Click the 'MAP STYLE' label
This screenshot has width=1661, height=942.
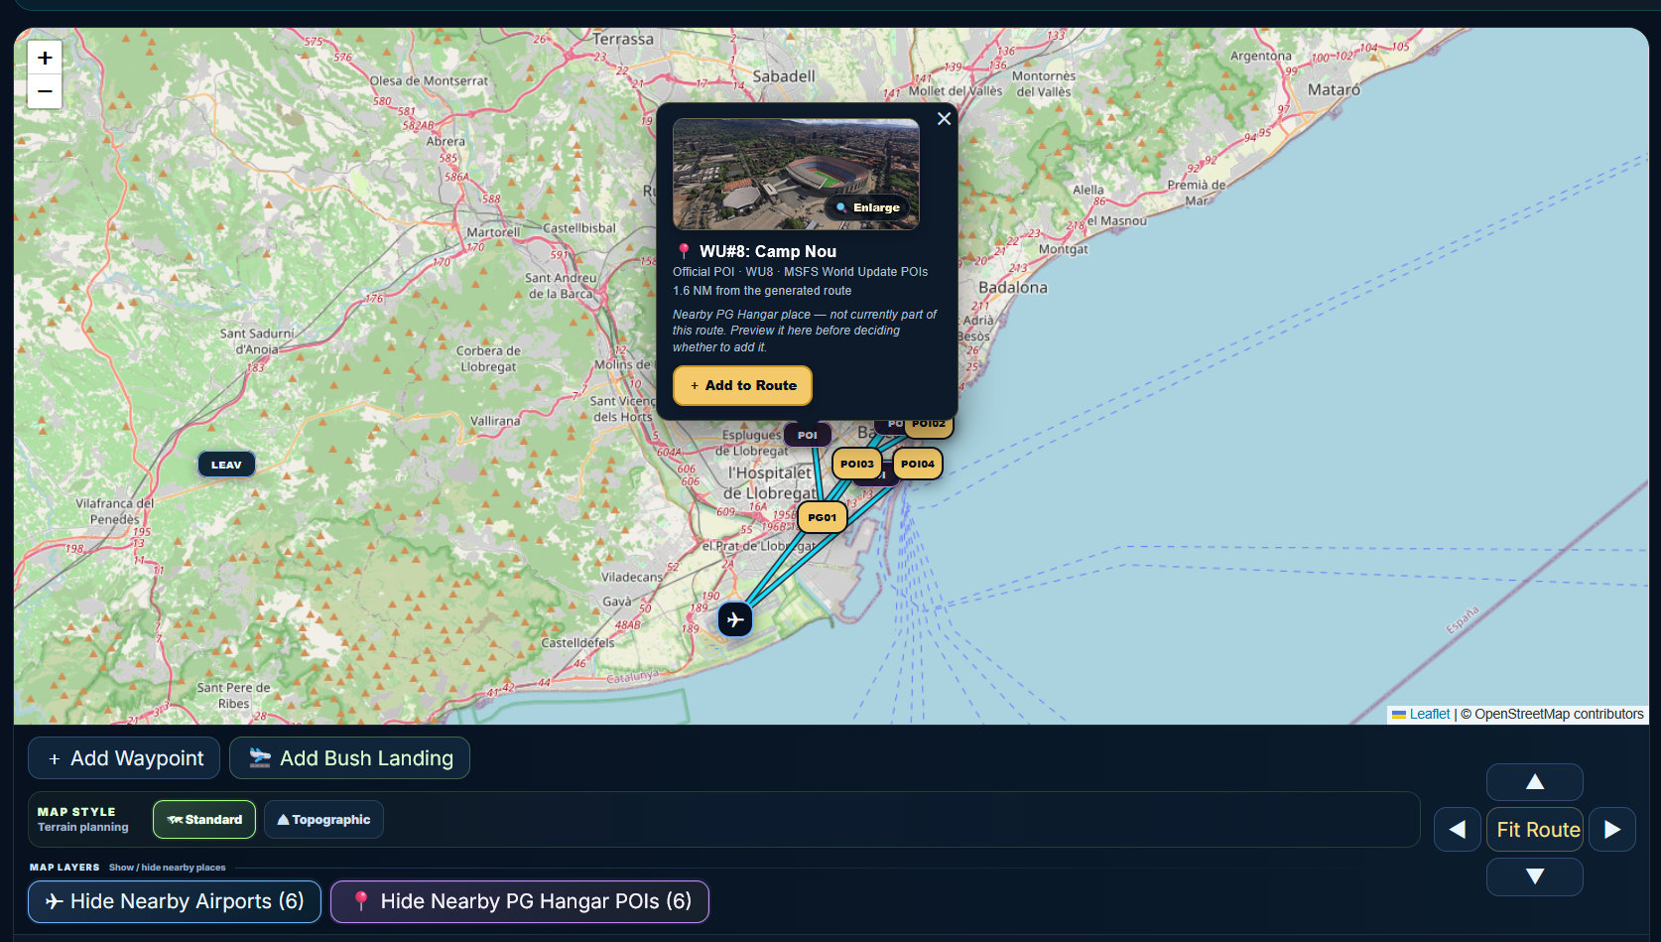coord(76,812)
